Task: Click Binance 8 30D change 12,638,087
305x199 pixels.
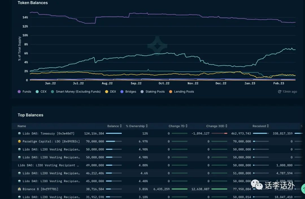Action: click(200, 189)
